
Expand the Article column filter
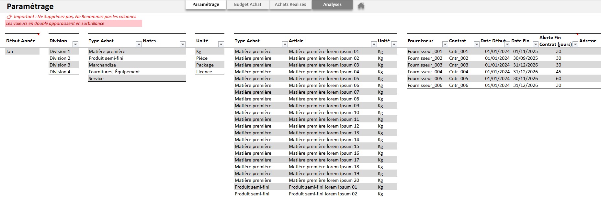(x=374, y=44)
